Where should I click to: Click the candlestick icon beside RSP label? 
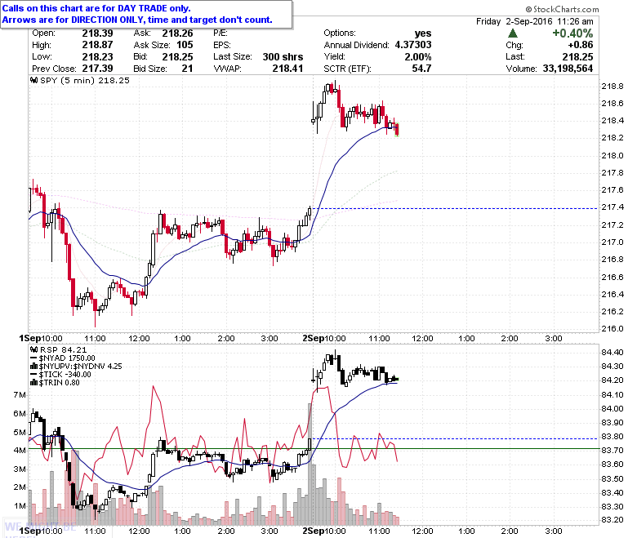click(x=34, y=349)
